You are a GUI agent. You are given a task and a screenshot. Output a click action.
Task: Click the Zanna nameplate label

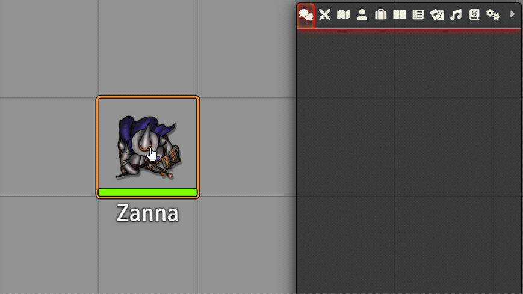coord(147,213)
